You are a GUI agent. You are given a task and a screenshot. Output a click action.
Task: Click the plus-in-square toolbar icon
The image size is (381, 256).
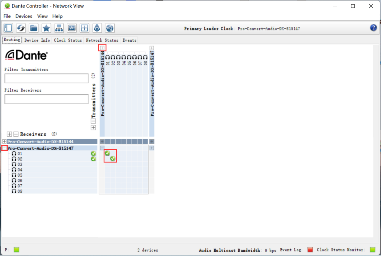pos(85,28)
